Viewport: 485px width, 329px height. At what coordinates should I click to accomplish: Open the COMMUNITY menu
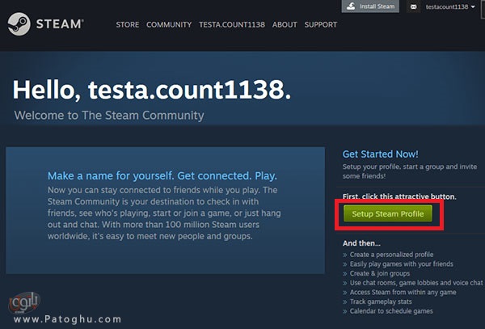(169, 25)
